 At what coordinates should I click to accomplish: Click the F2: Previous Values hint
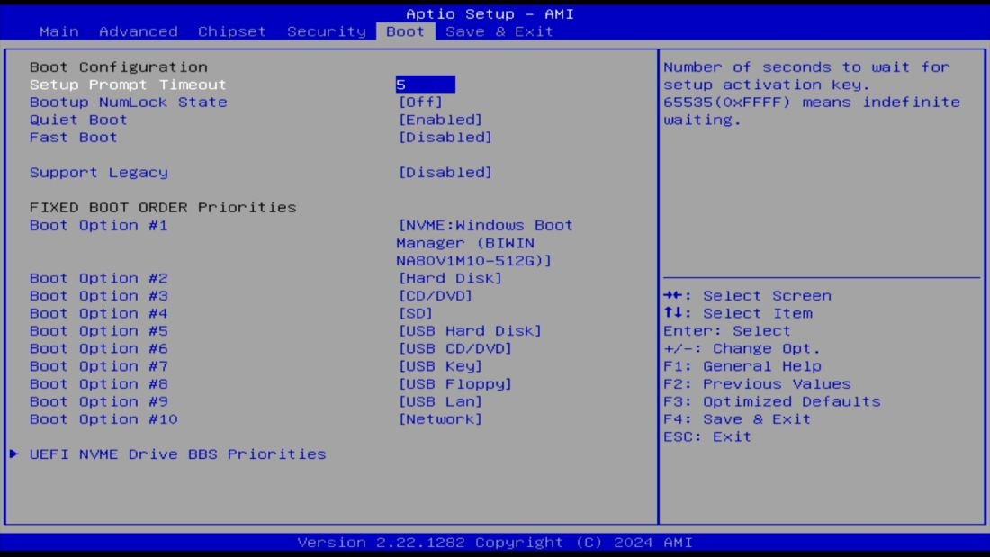point(757,384)
